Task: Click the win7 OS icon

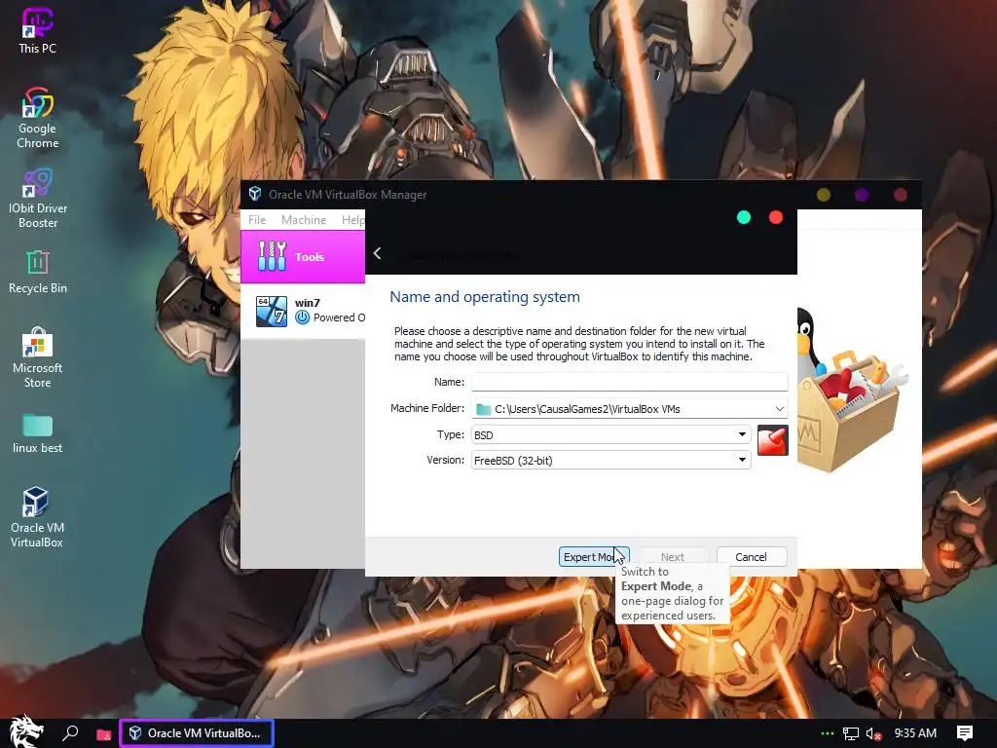Action: tap(271, 311)
